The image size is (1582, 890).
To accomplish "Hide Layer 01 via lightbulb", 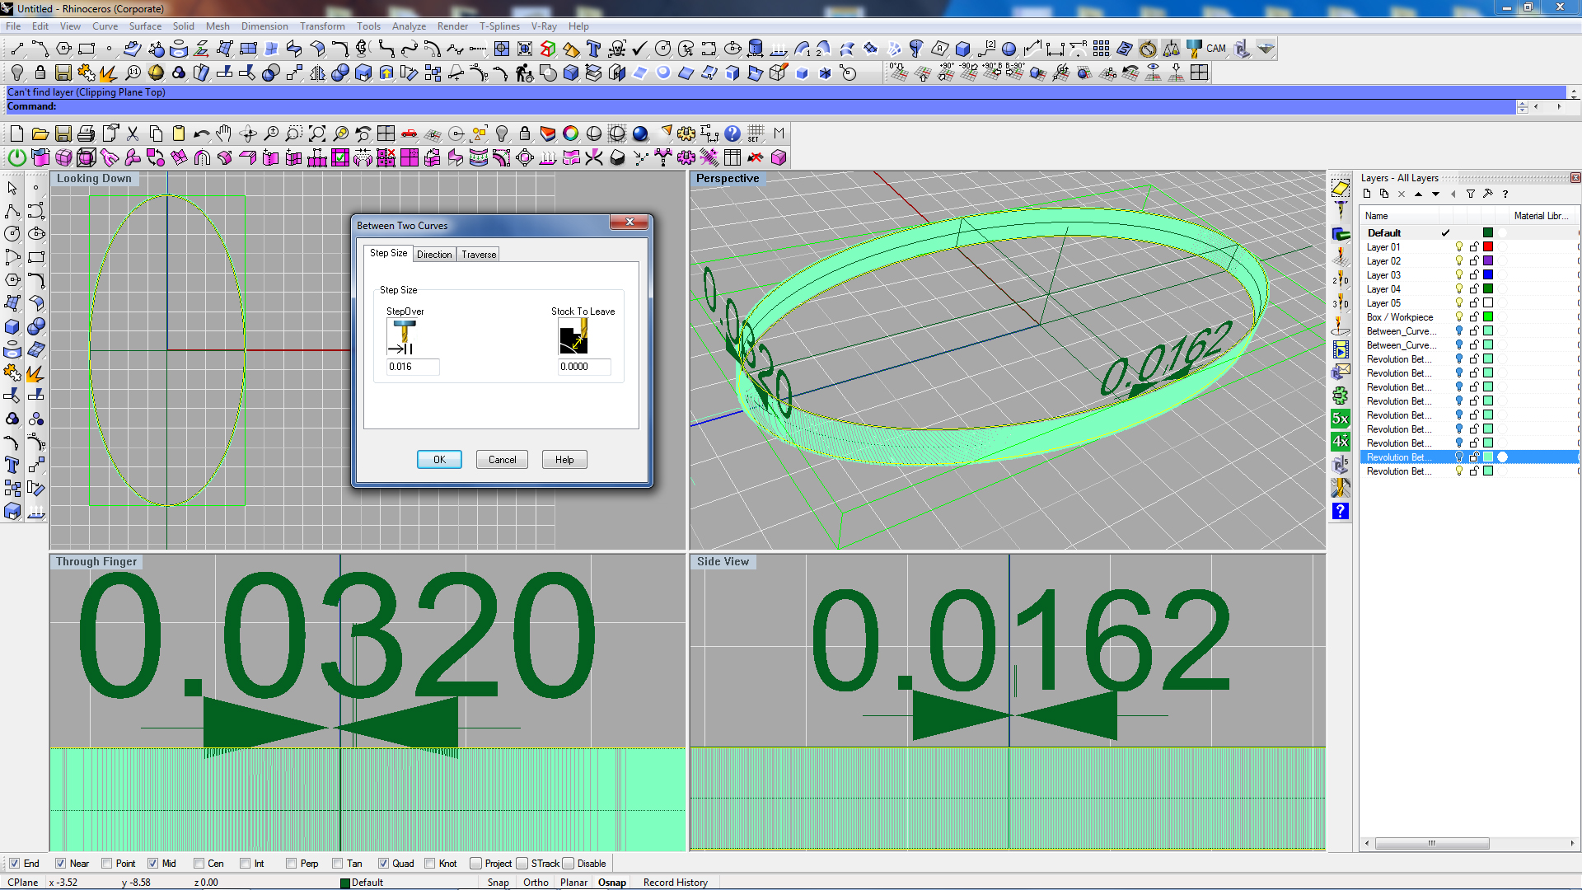I will pyautogui.click(x=1459, y=247).
